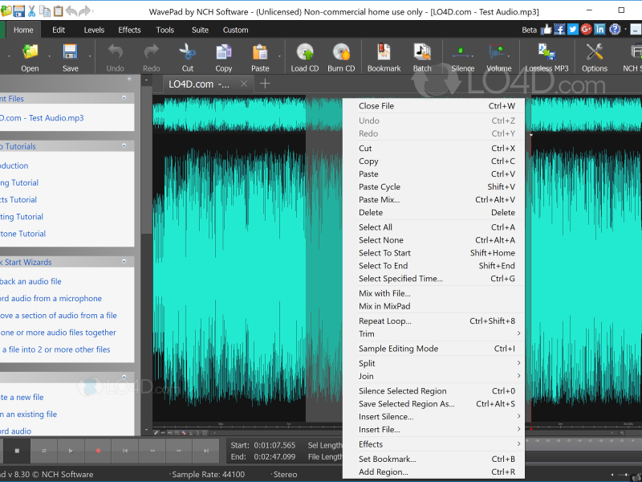
Task: Choose Silence Selected Region menu entry
Action: click(433, 391)
